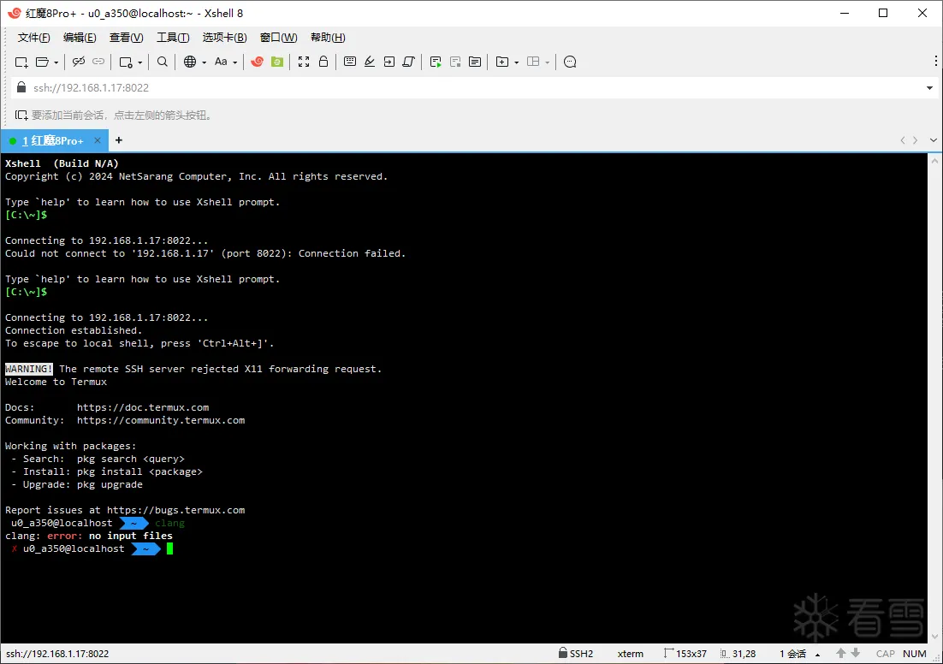The image size is (943, 664).
Task: Expand the globe encoding dropdown arrow
Action: [204, 62]
